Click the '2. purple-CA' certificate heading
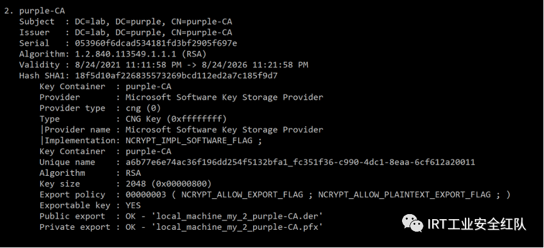The image size is (544, 248). coord(35,11)
